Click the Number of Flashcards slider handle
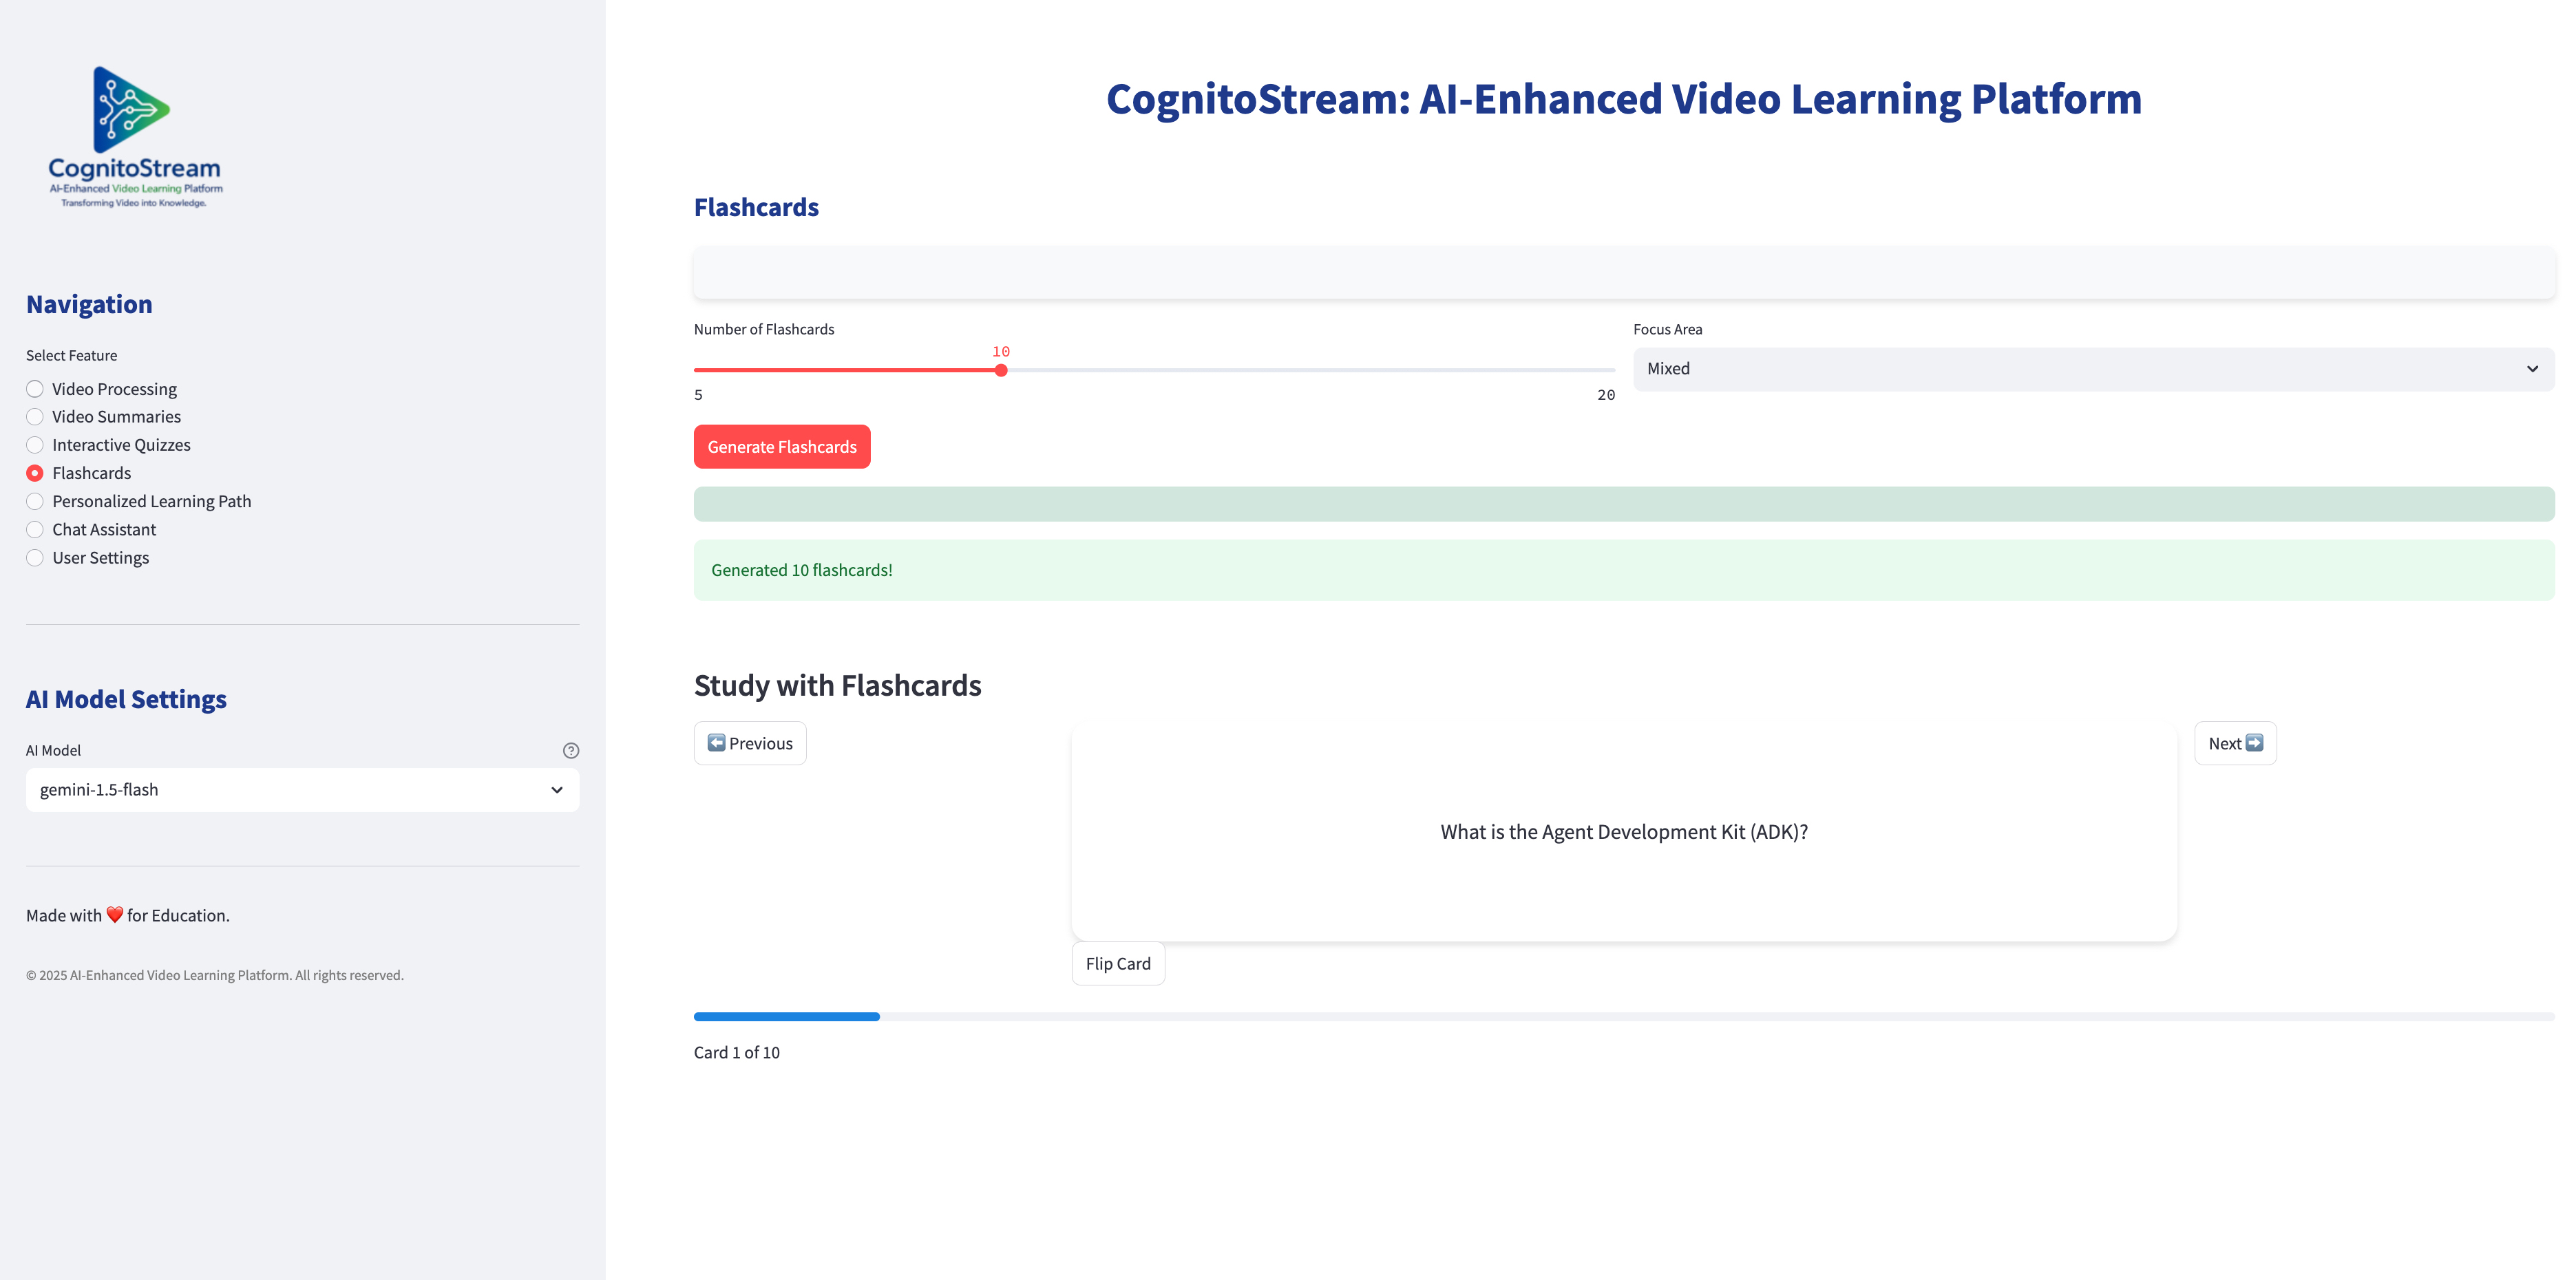This screenshot has height=1280, width=2576. (x=1001, y=371)
